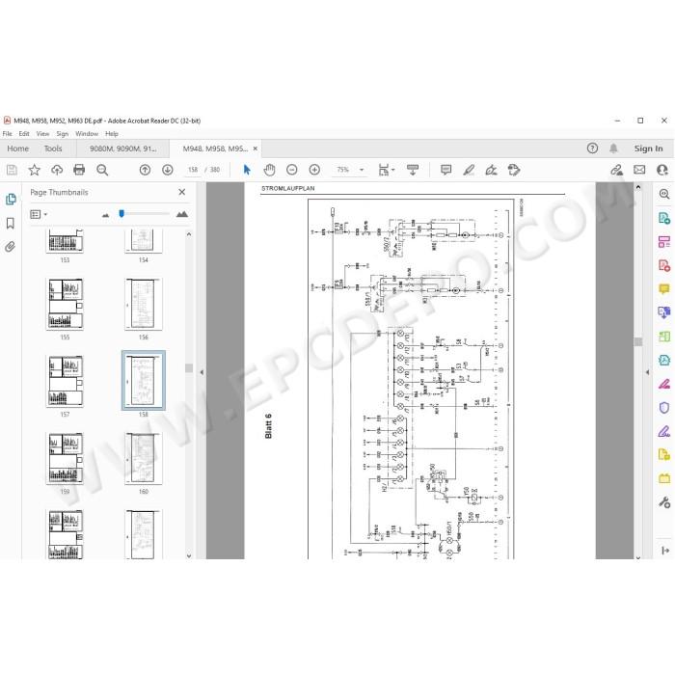Open the zoom level dropdown

(x=362, y=170)
